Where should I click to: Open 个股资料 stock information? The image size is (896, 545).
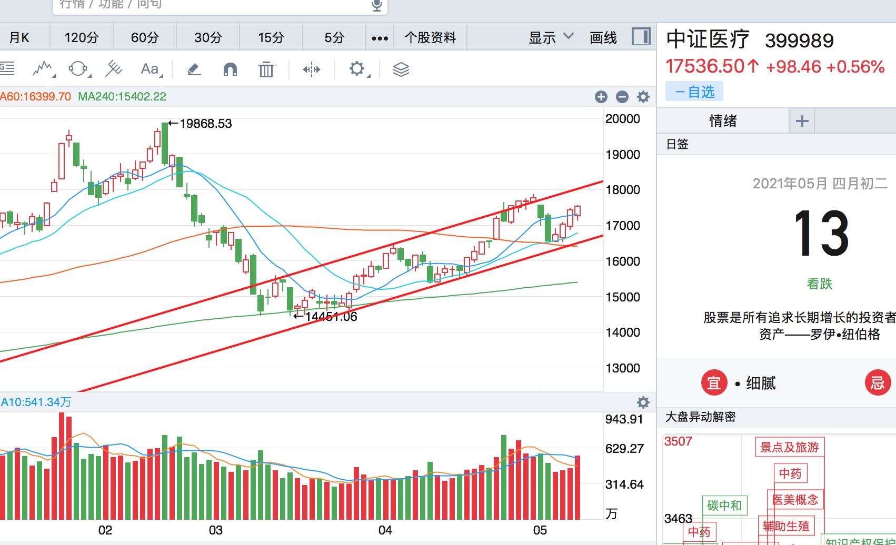click(430, 37)
